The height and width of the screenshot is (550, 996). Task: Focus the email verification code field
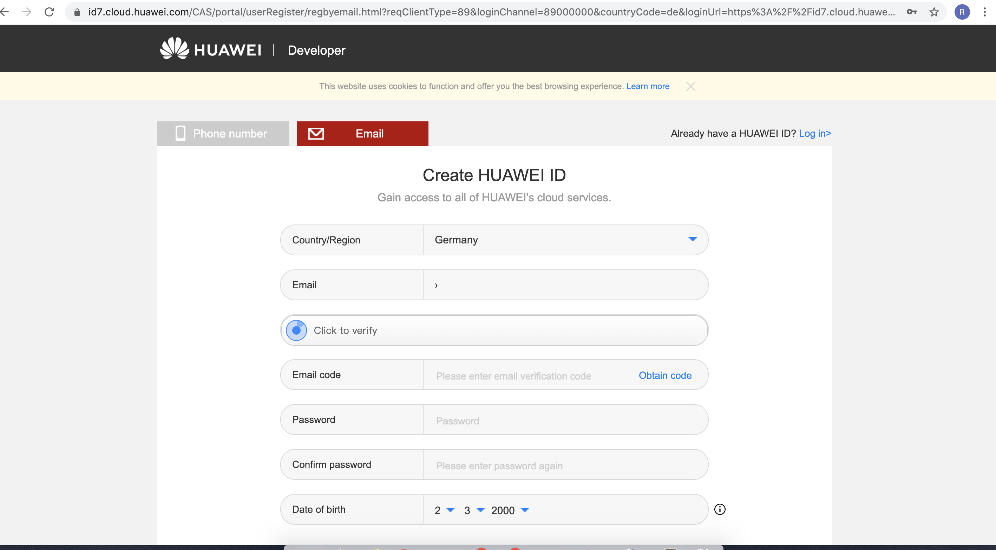coord(530,375)
